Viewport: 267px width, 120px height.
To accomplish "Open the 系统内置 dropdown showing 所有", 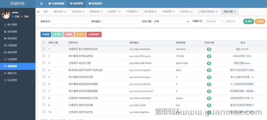I will [x=171, y=22].
